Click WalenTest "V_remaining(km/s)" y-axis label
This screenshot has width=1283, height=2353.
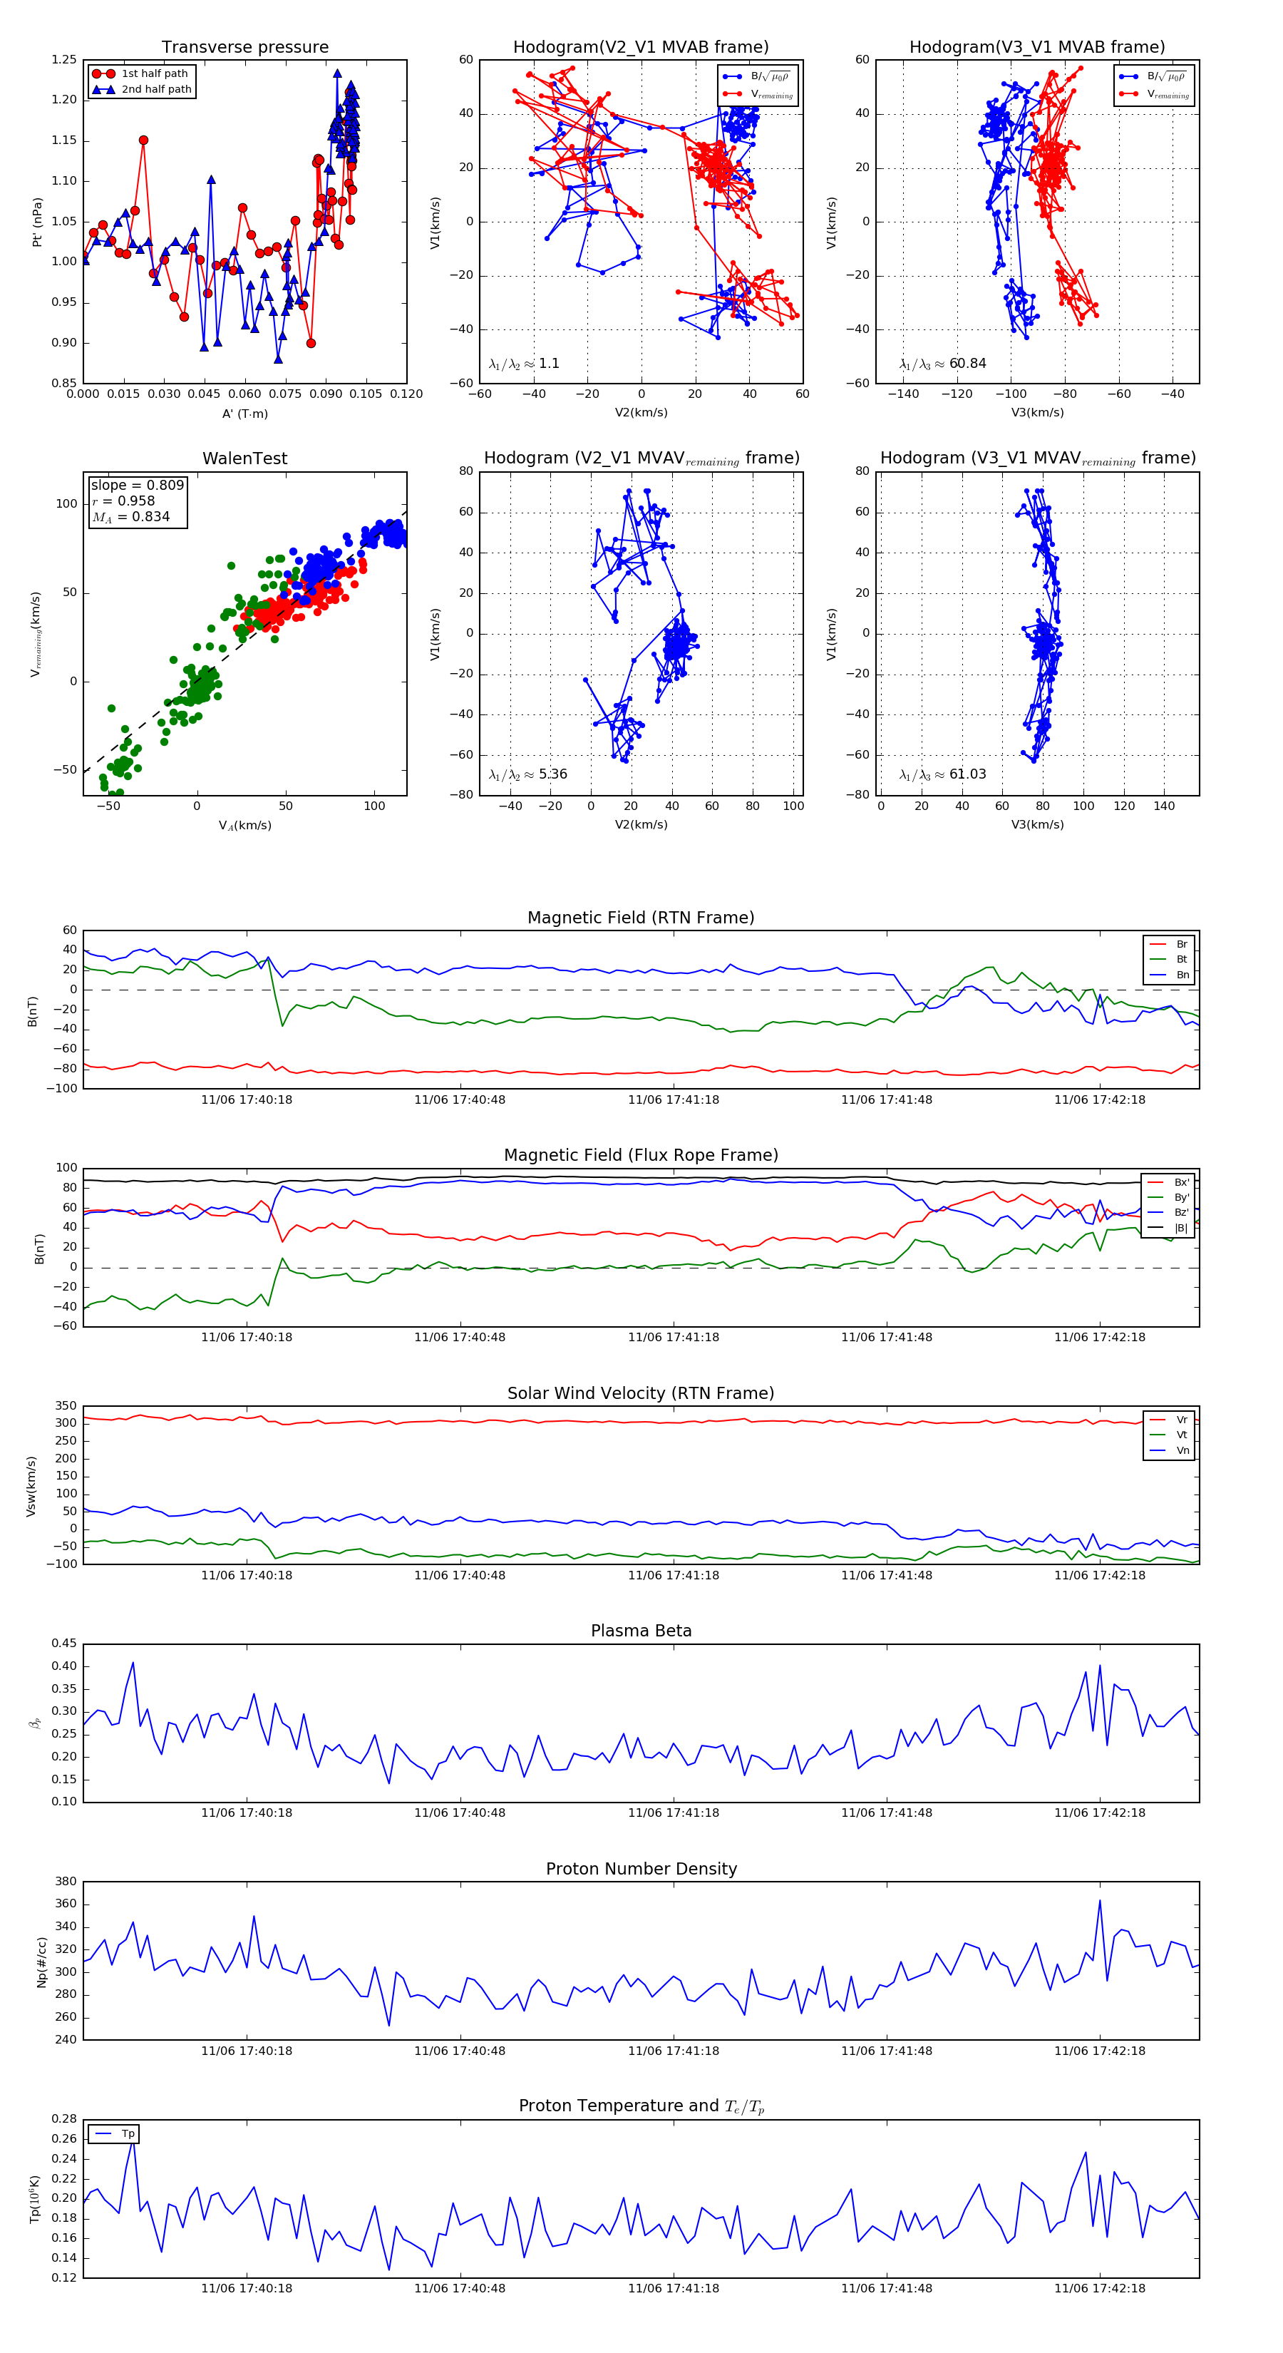[36, 634]
